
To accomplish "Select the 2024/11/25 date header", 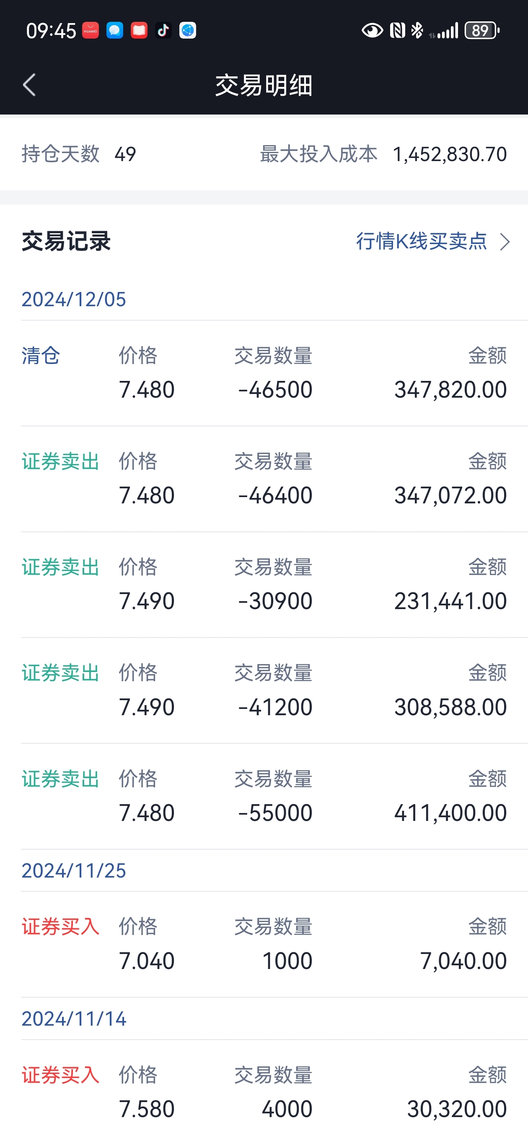I will [x=73, y=871].
